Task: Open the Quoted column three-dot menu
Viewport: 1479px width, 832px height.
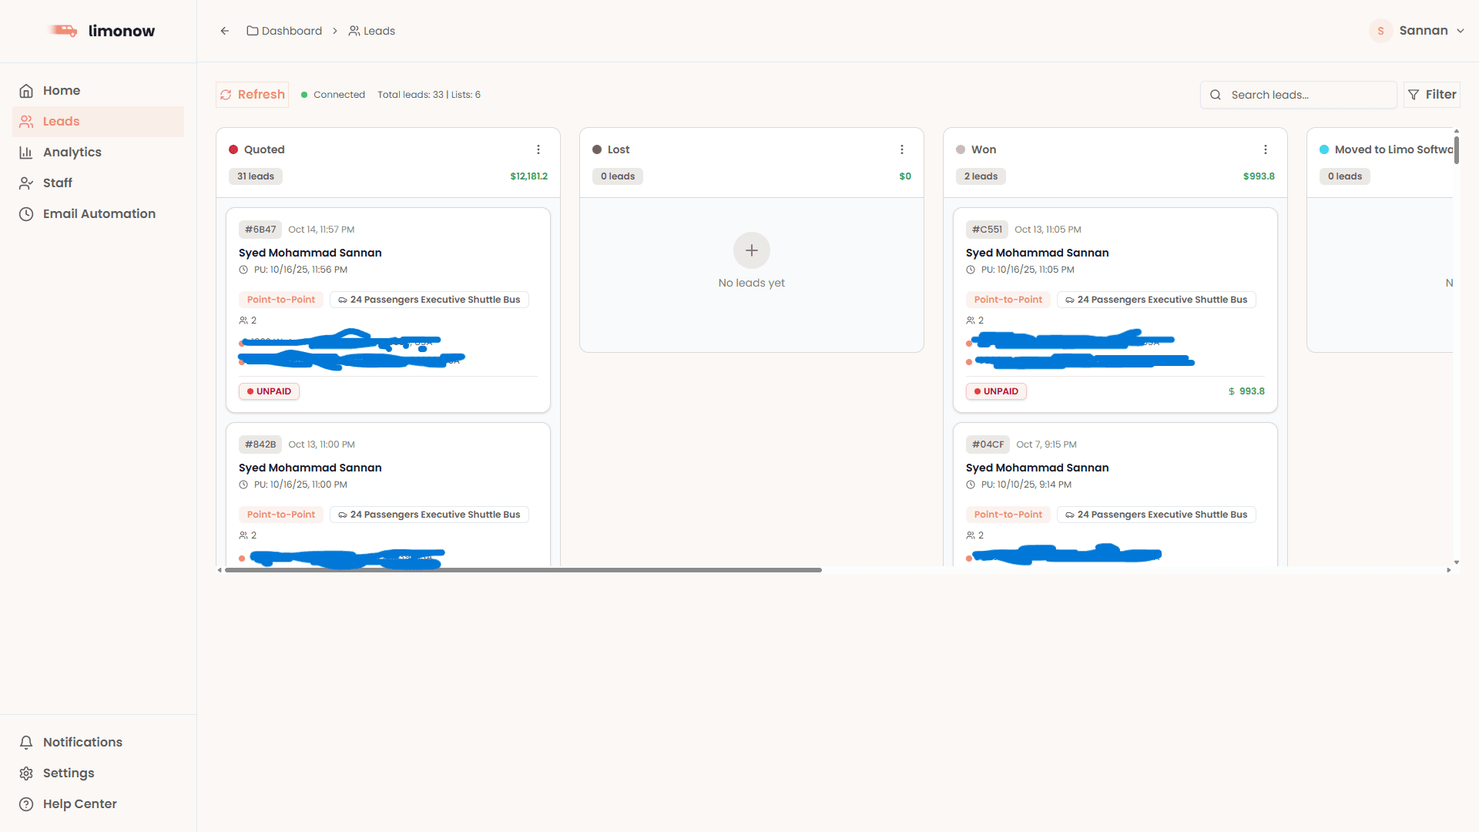Action: (538, 149)
